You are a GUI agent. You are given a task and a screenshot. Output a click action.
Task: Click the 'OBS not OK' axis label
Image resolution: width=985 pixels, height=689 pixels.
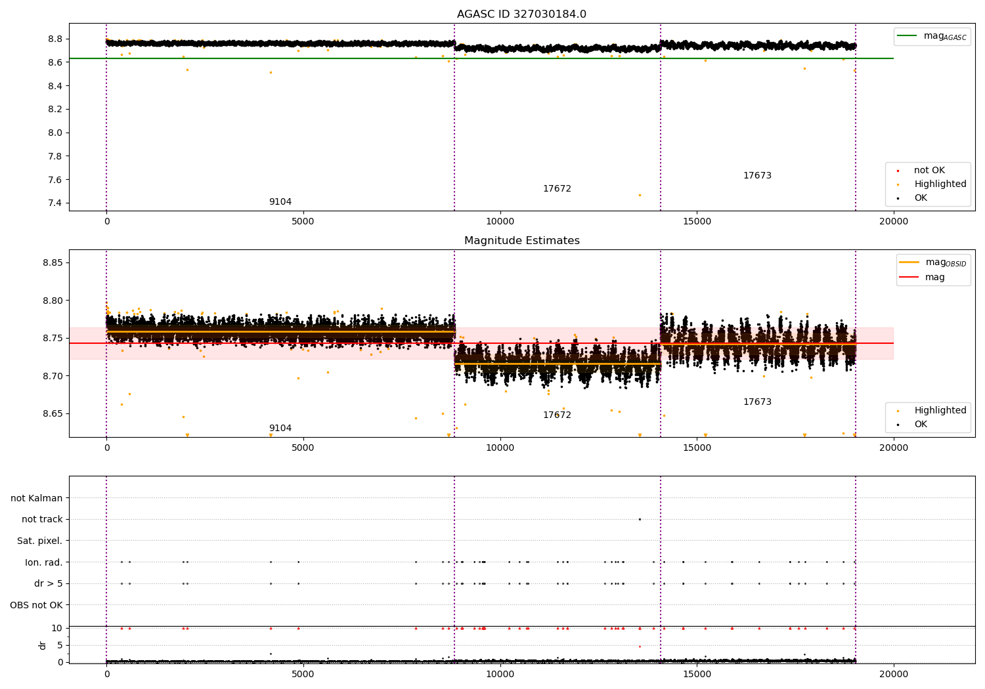point(37,605)
